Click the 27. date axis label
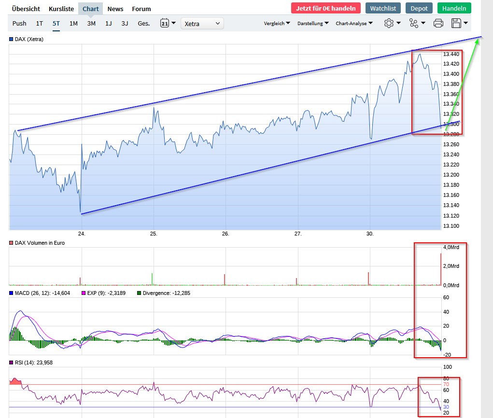 click(298, 234)
